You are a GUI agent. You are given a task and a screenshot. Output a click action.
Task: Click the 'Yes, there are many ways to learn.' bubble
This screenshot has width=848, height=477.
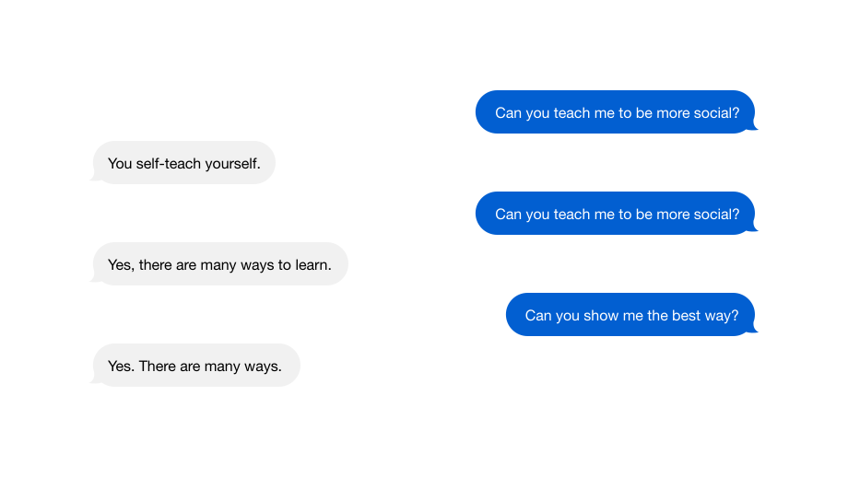point(220,264)
